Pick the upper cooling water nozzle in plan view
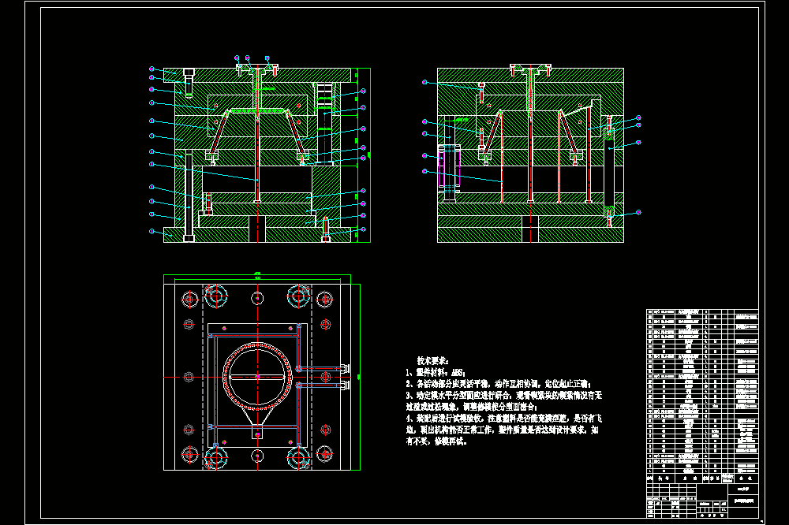789x525 pixels. (346, 369)
